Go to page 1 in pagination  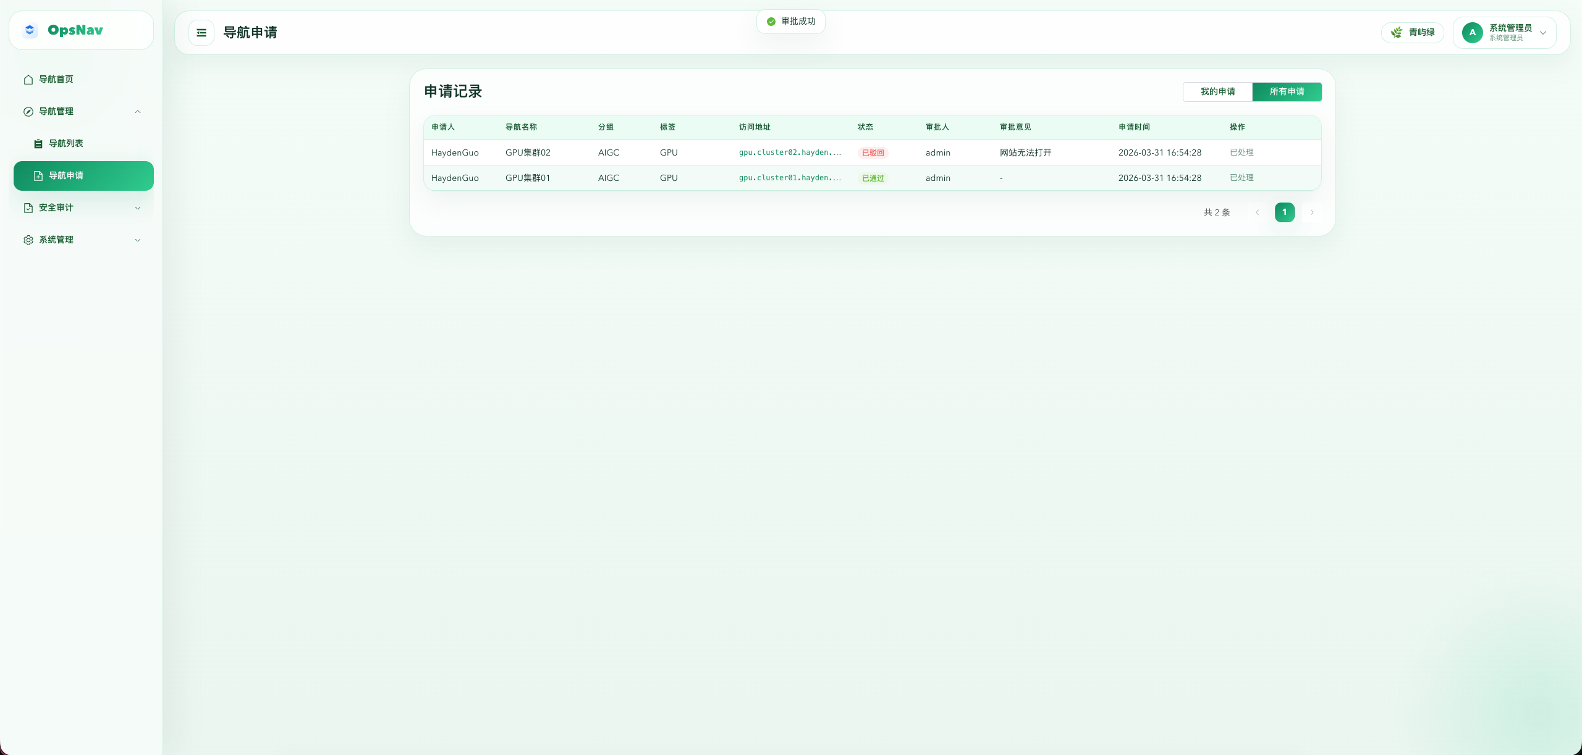[1284, 212]
